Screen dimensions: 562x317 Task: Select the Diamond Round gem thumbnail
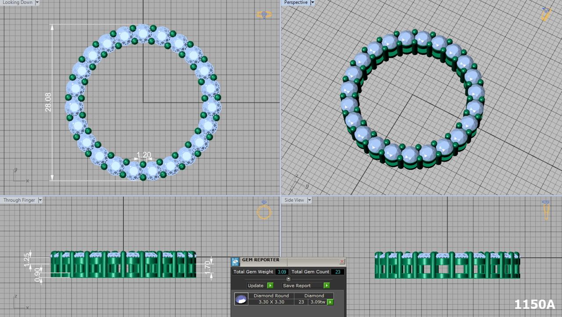click(x=241, y=299)
